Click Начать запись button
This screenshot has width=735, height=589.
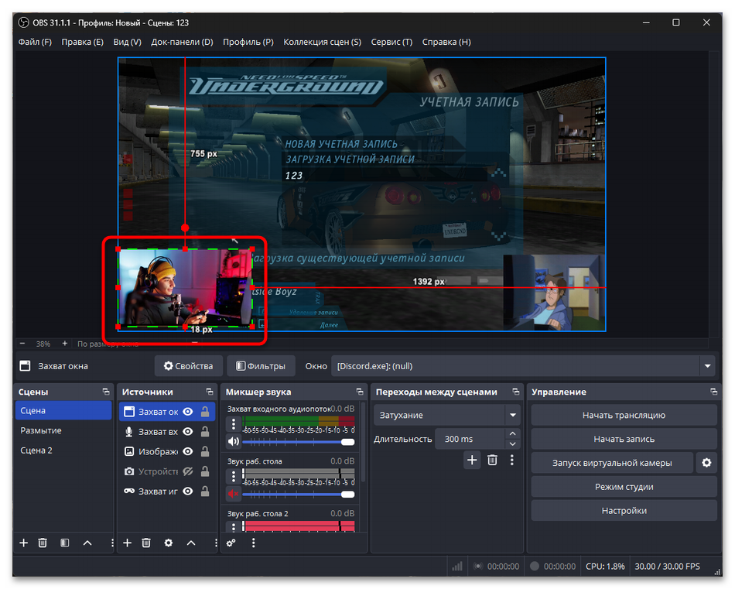(624, 439)
